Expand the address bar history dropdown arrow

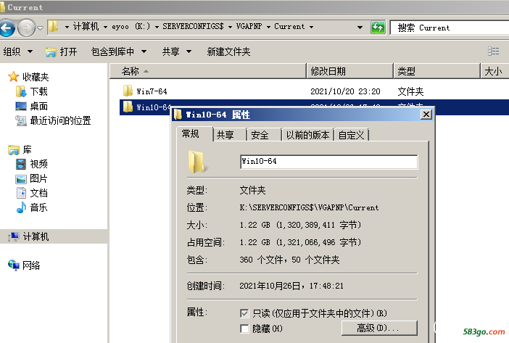(x=360, y=28)
